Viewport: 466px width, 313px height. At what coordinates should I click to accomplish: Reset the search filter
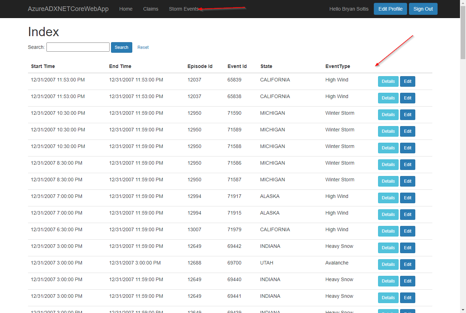point(143,47)
